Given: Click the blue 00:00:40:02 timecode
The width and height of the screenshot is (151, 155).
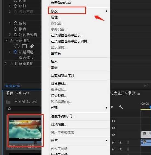Looking at the screenshot, I should [12, 86].
